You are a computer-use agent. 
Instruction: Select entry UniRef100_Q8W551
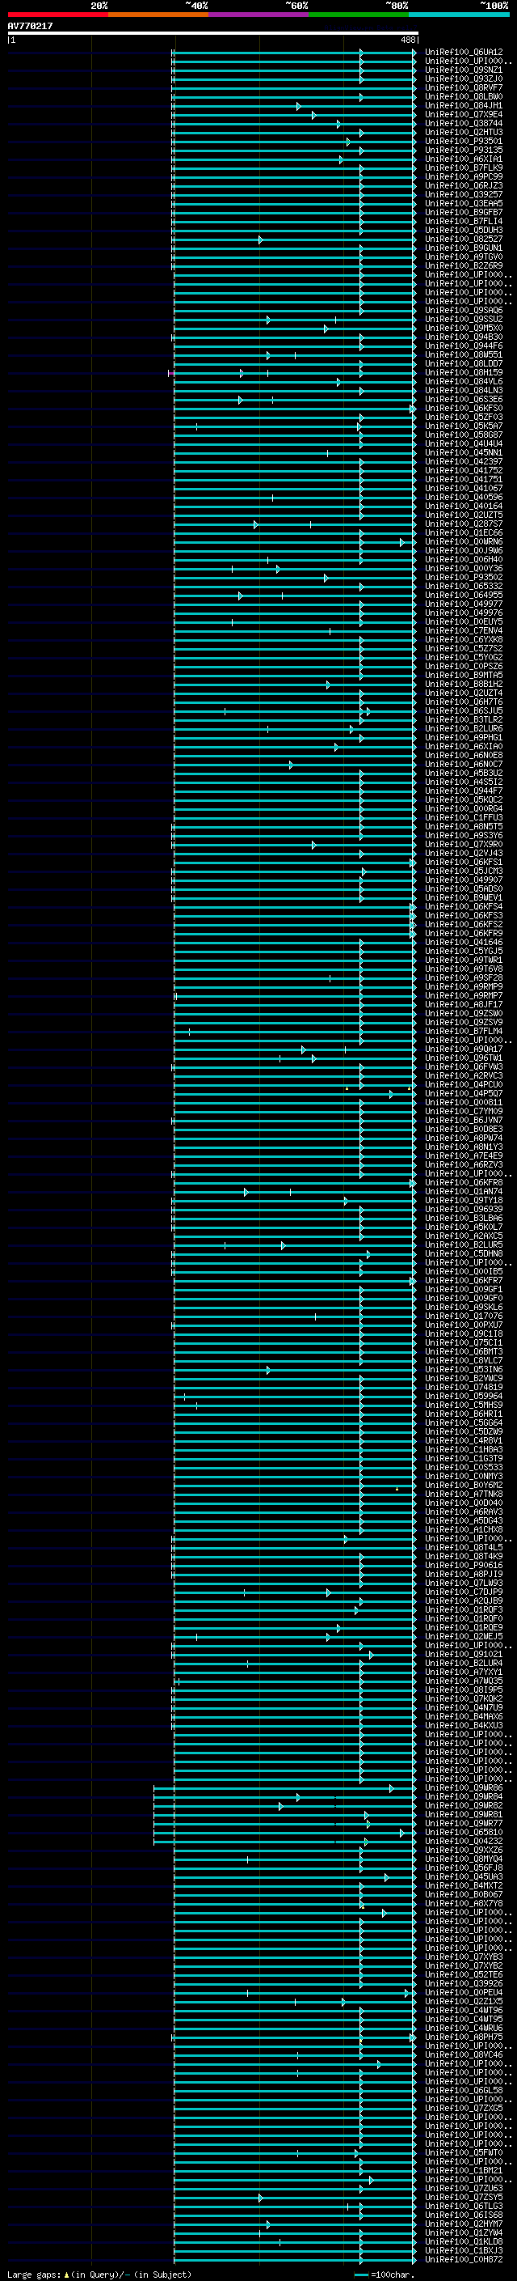[x=464, y=354]
